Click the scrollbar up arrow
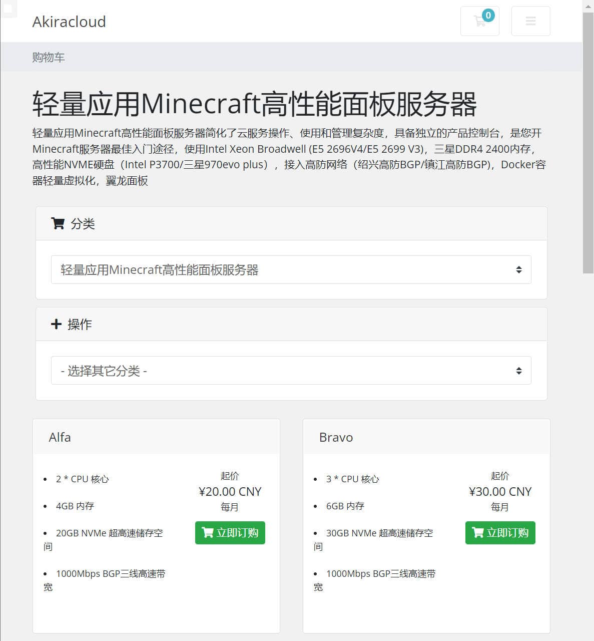Viewport: 594px width, 641px height. [x=588, y=6]
